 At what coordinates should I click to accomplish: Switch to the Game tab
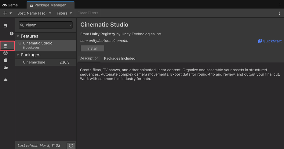[x=10, y=5]
